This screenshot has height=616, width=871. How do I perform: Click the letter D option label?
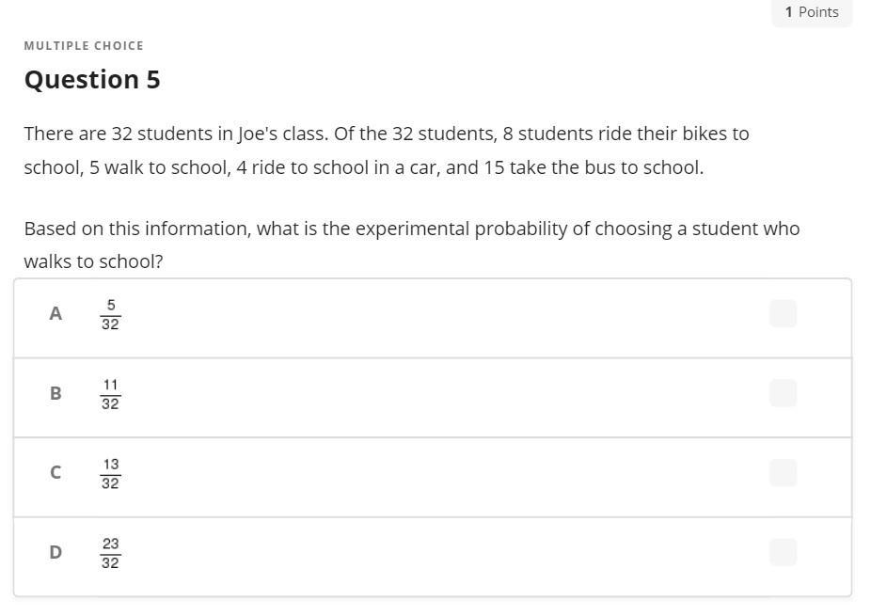pos(55,552)
